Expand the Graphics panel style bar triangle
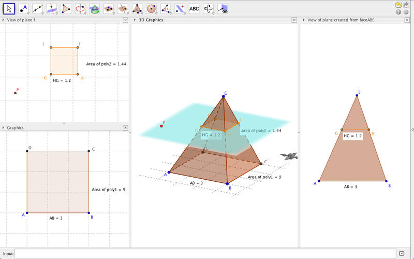The image size is (414, 259). [x=3, y=127]
